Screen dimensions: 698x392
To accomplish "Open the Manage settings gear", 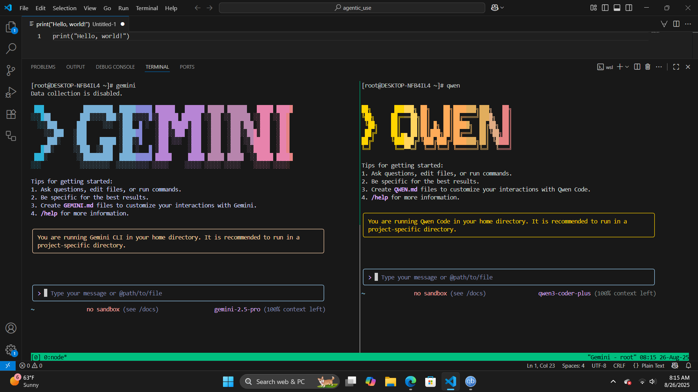I will [x=11, y=350].
